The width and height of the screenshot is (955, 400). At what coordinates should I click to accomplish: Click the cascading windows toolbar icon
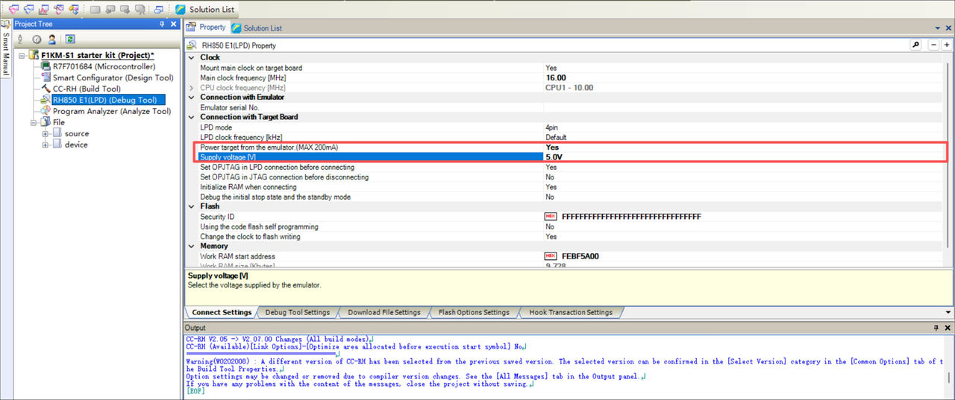160,10
